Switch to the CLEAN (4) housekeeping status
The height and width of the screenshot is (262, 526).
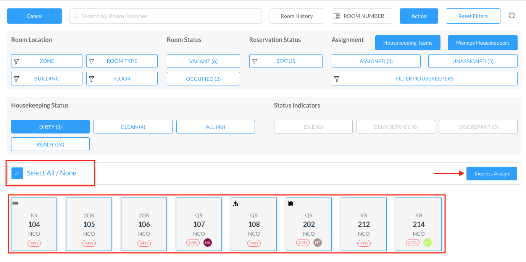pyautogui.click(x=133, y=127)
